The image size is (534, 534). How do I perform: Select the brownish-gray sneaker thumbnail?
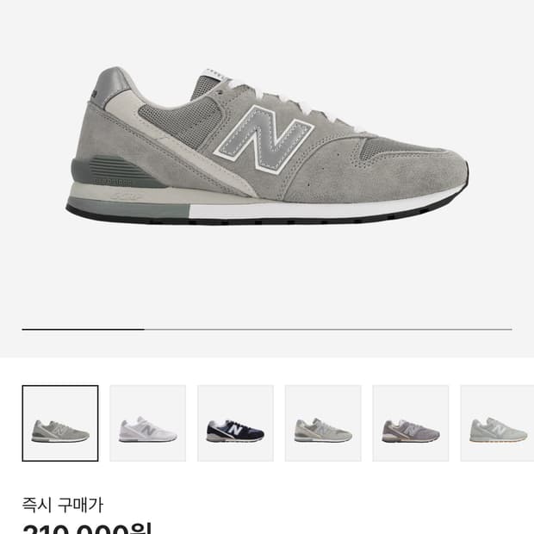(x=411, y=423)
